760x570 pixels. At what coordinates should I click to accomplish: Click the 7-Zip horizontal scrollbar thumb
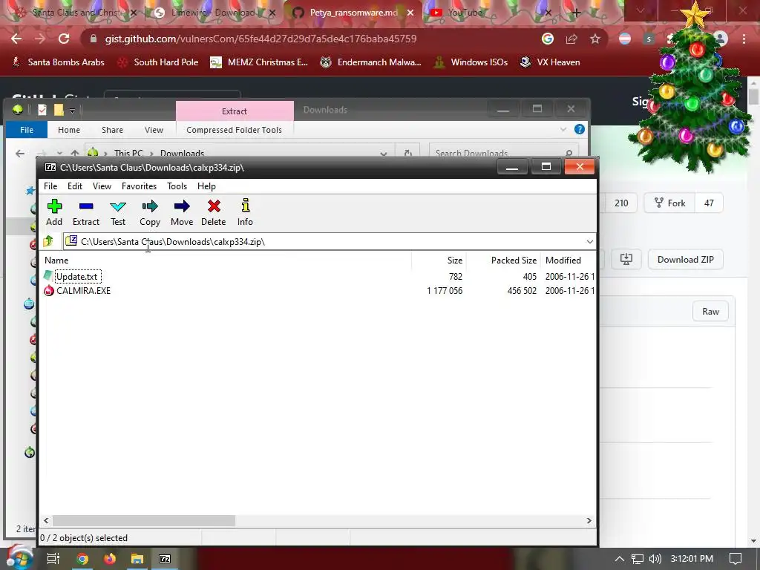[x=144, y=520]
